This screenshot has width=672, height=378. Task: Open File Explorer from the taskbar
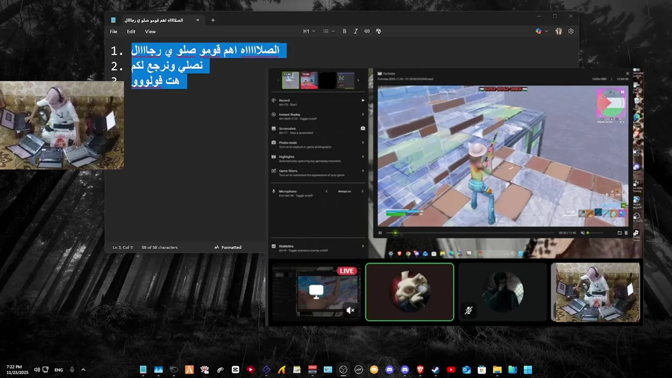point(497,370)
